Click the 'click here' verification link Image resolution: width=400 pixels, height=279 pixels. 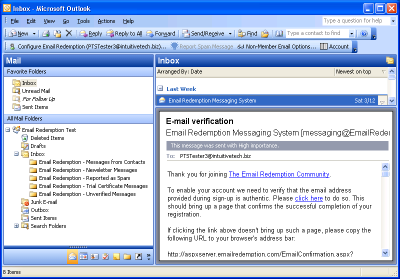coord(308,198)
